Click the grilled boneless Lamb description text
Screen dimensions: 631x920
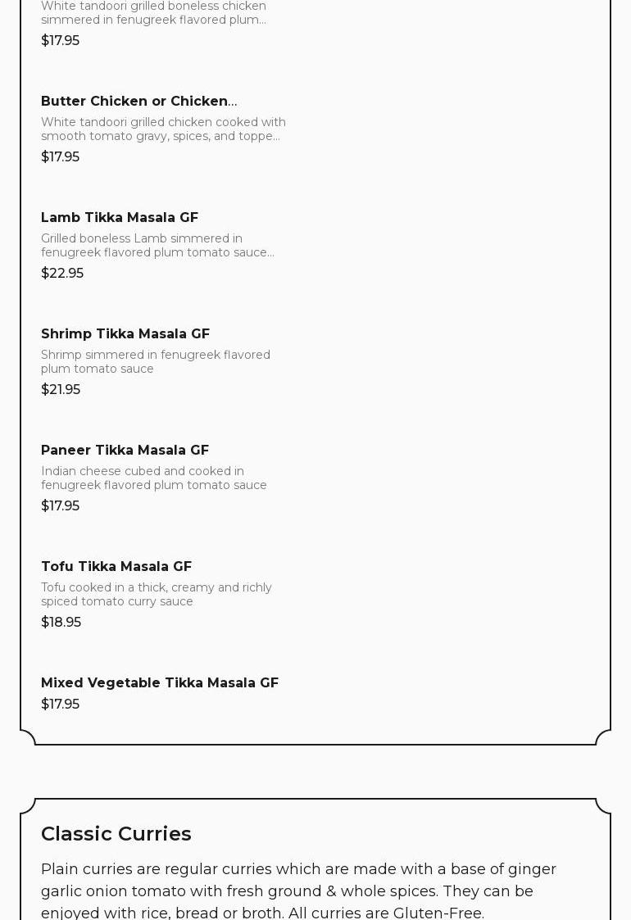click(x=157, y=246)
